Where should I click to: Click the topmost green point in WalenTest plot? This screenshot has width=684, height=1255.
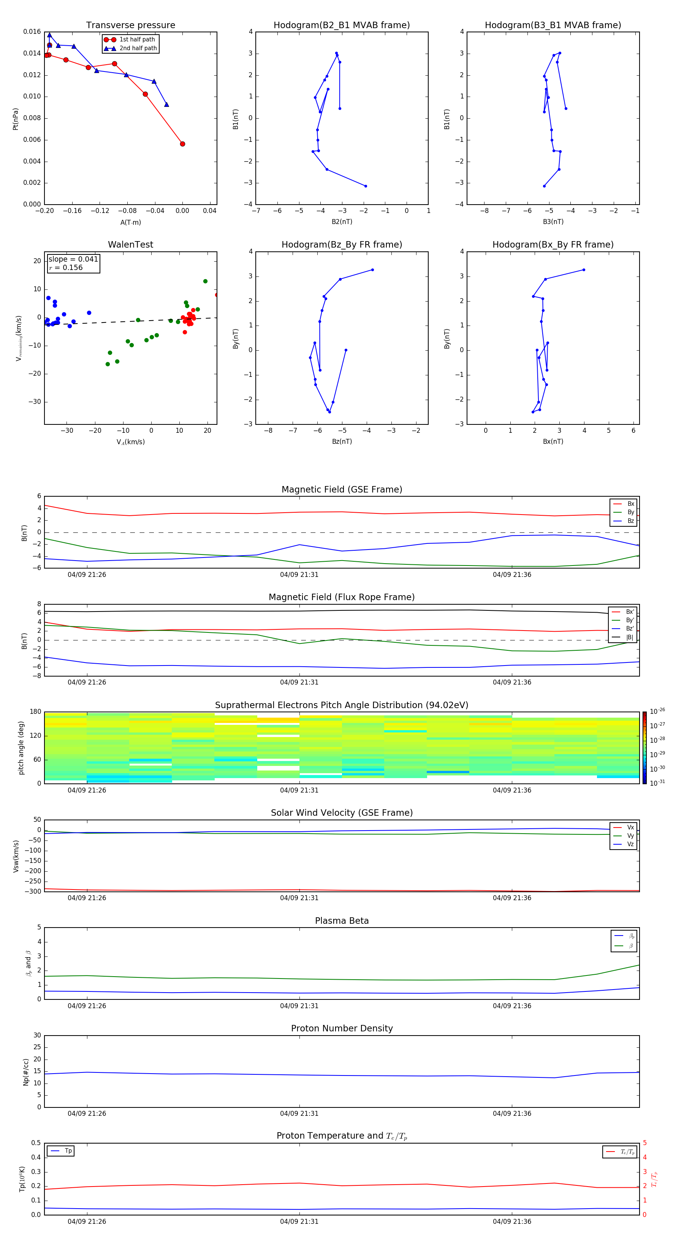pyautogui.click(x=206, y=281)
